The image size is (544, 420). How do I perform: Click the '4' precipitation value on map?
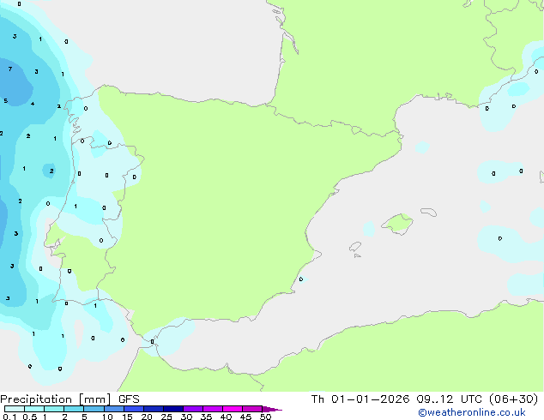pyautogui.click(x=33, y=104)
